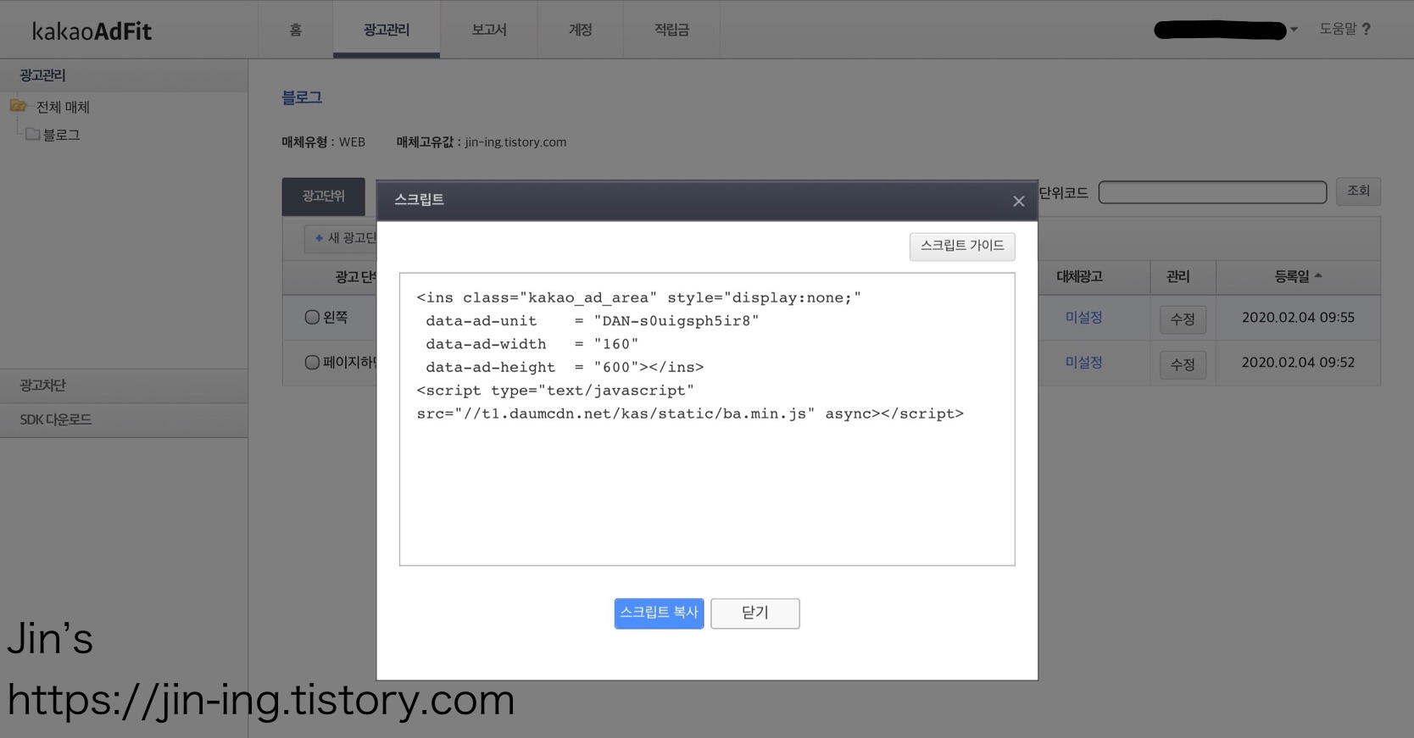Select the 광고단위 tab
The height and width of the screenshot is (738, 1414).
pyautogui.click(x=324, y=197)
